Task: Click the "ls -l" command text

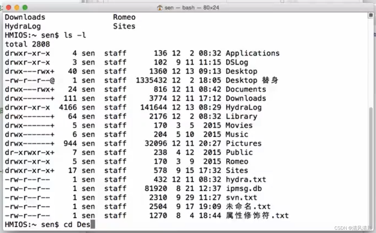Action: pyautogui.click(x=75, y=35)
